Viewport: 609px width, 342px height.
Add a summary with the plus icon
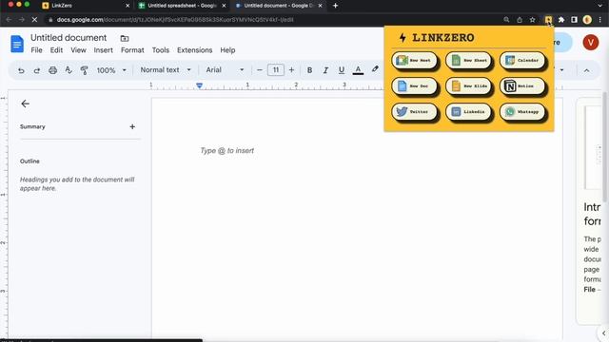(132, 126)
